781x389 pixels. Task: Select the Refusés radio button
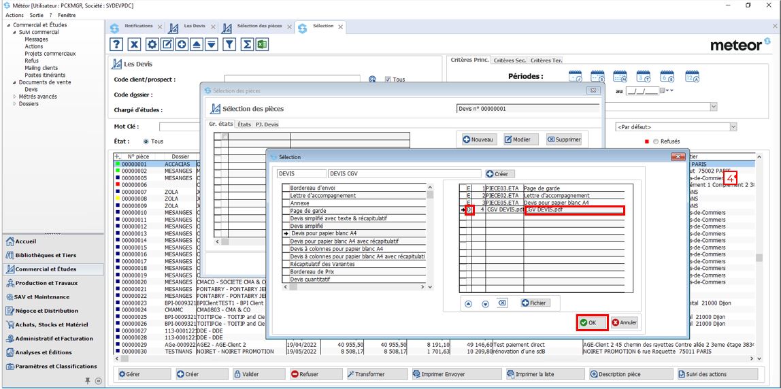click(656, 141)
